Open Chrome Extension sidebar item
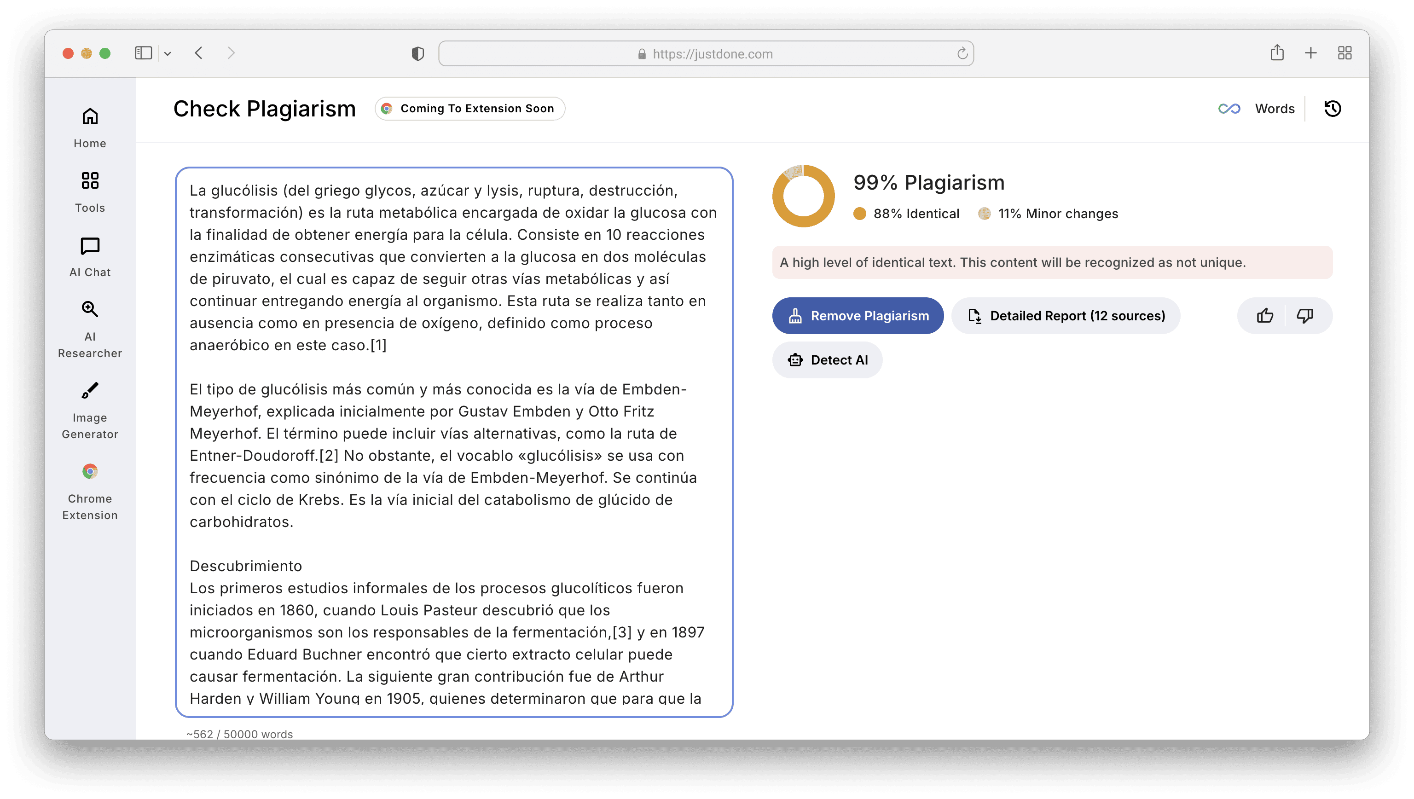This screenshot has height=799, width=1414. (x=90, y=491)
